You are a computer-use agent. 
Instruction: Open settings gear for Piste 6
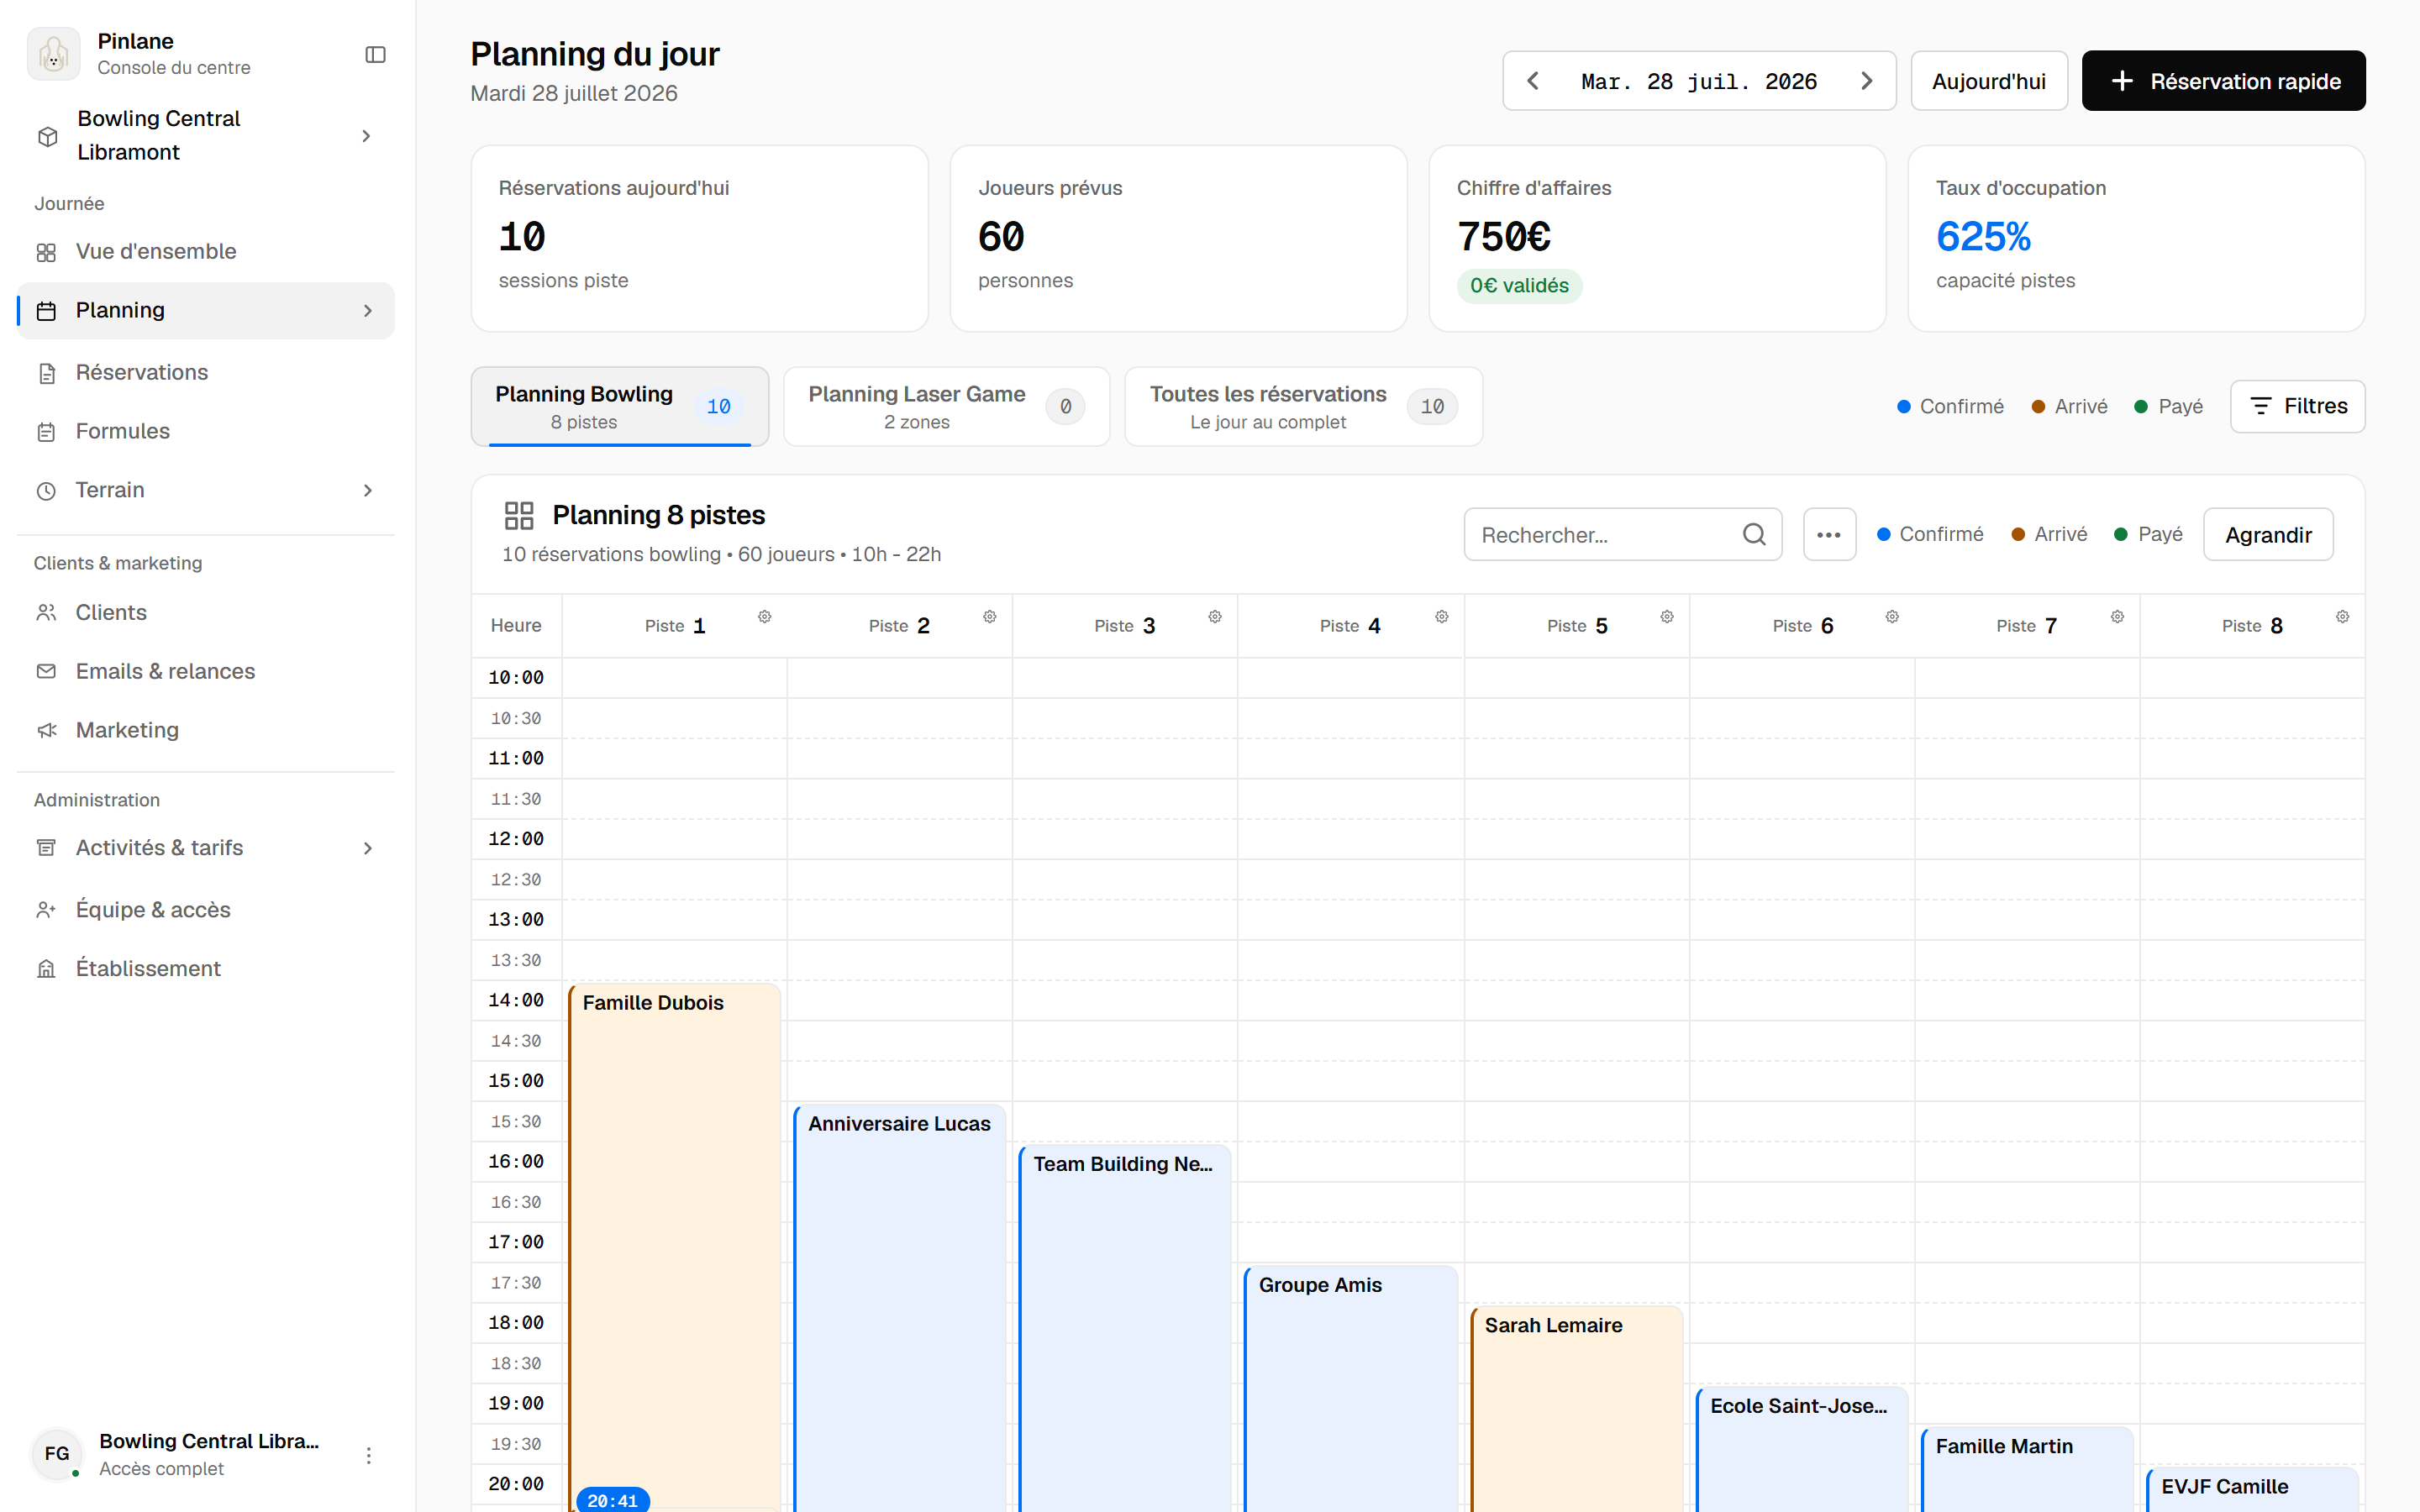tap(1892, 617)
